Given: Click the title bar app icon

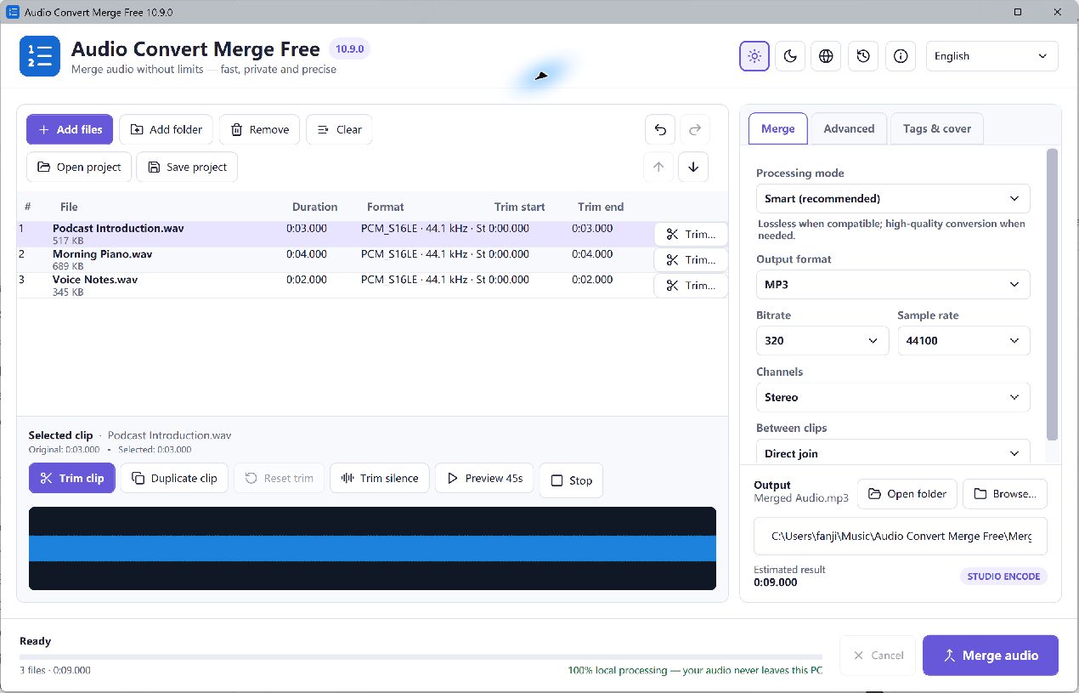Looking at the screenshot, I should pyautogui.click(x=13, y=12).
